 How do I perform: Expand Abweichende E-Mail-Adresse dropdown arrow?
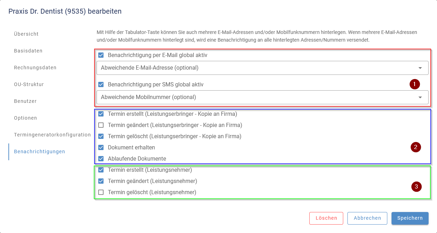pos(420,68)
